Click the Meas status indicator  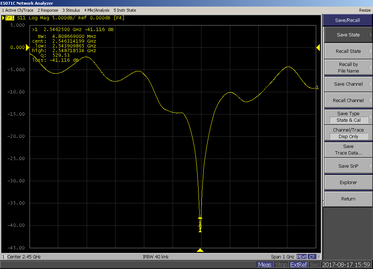point(264,265)
